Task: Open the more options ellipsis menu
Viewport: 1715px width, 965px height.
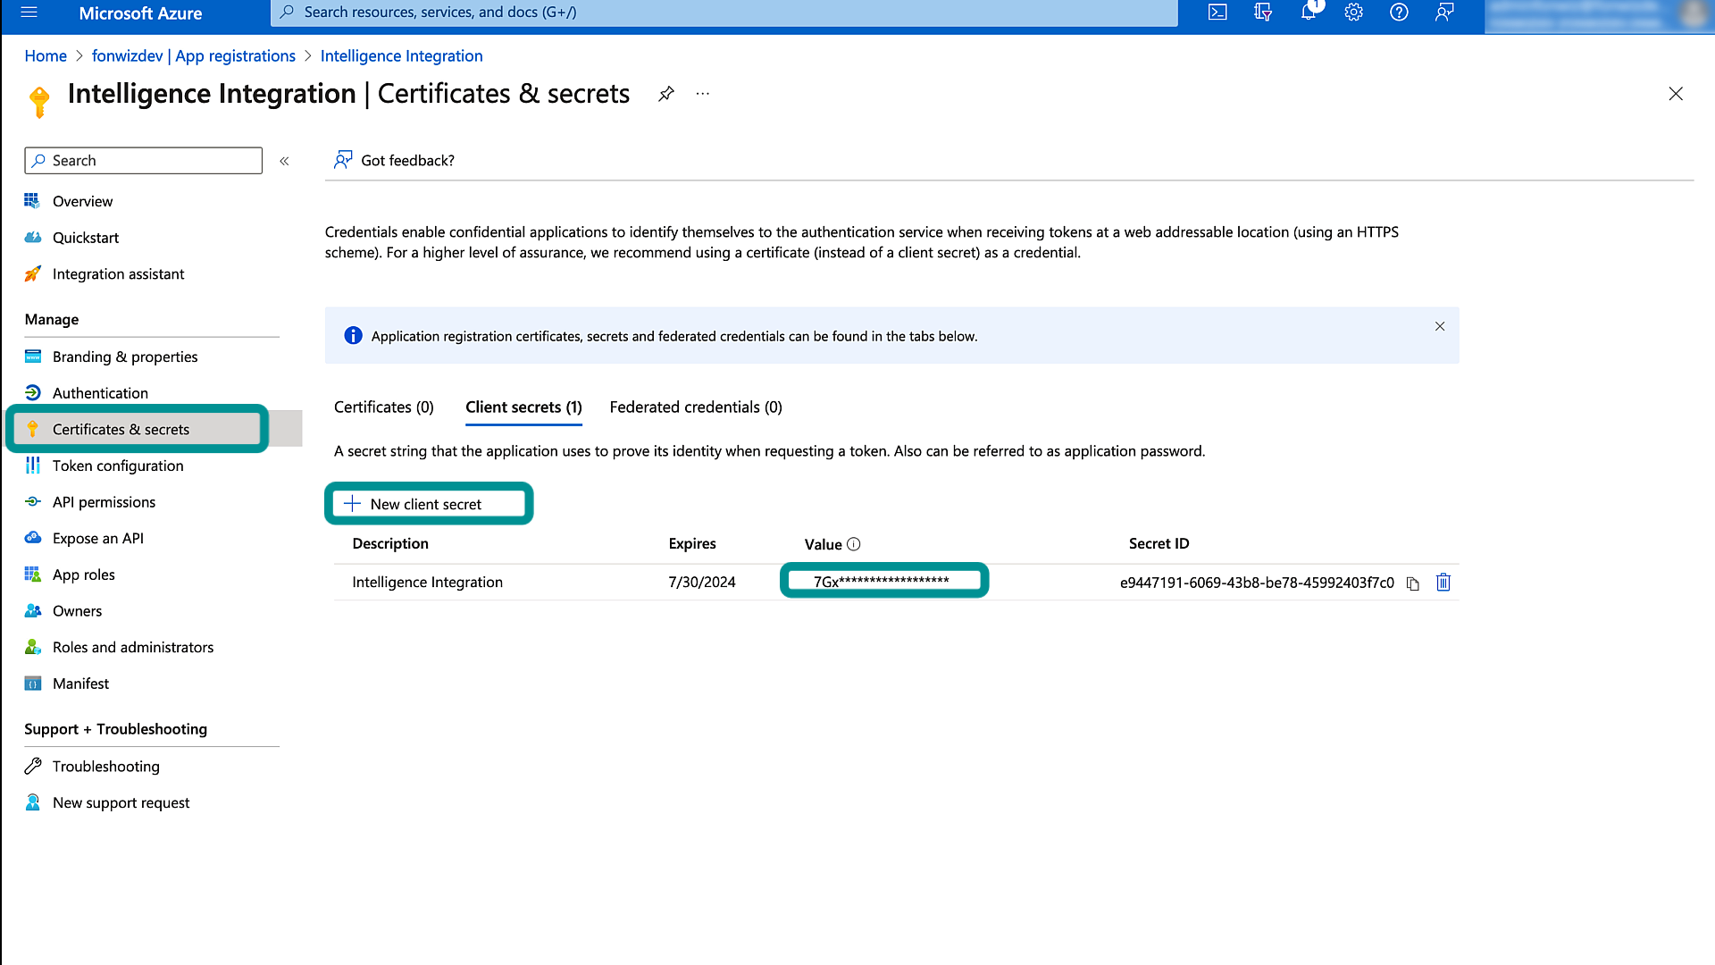Action: tap(703, 94)
